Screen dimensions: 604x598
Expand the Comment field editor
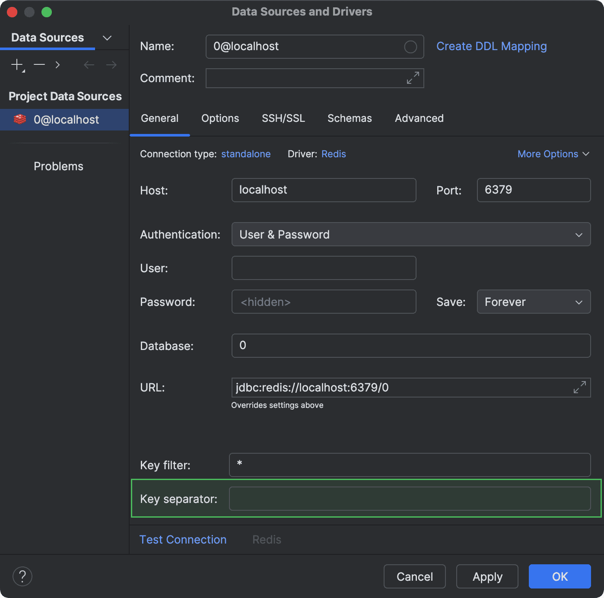(413, 78)
